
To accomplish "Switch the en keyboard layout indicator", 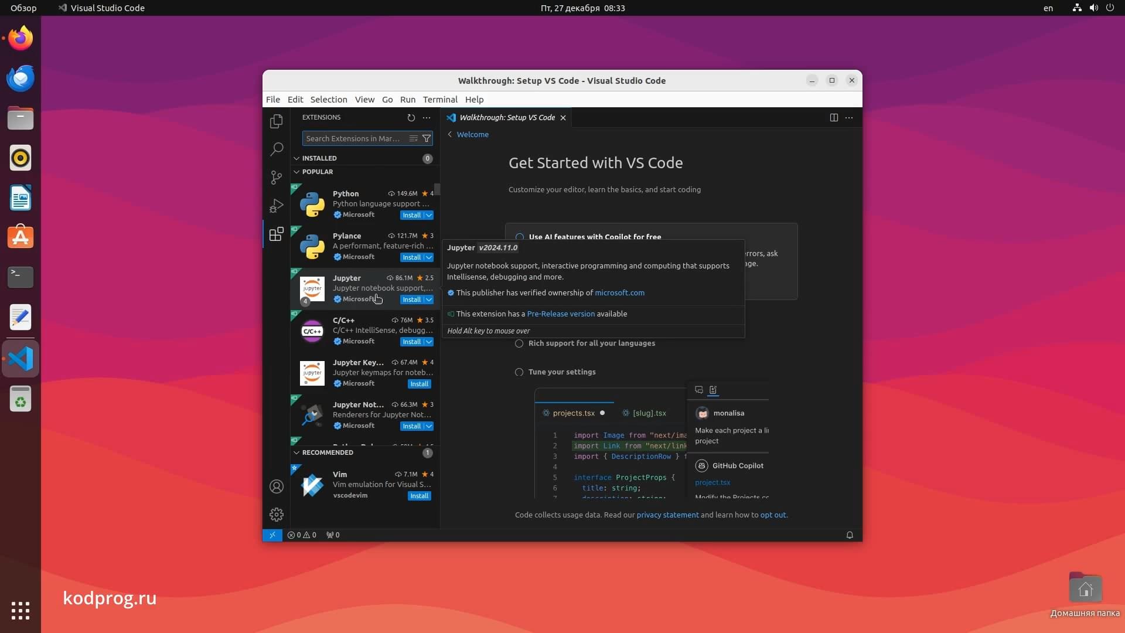I will [x=1048, y=8].
